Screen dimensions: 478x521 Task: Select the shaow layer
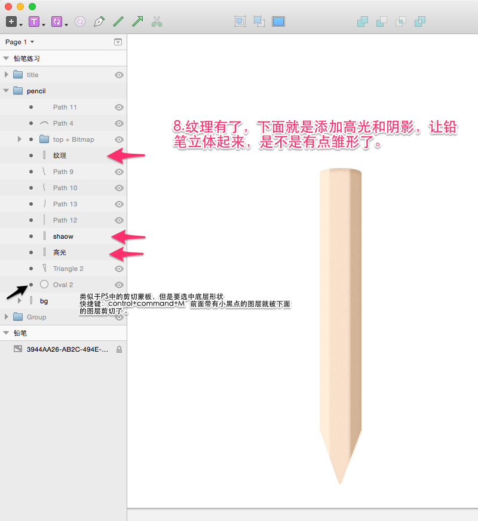63,236
